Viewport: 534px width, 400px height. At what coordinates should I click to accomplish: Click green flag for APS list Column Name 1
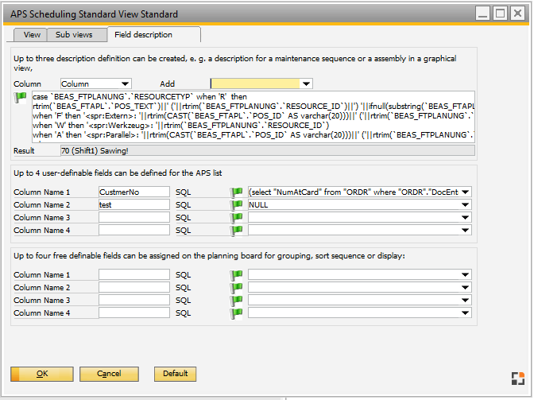click(236, 192)
